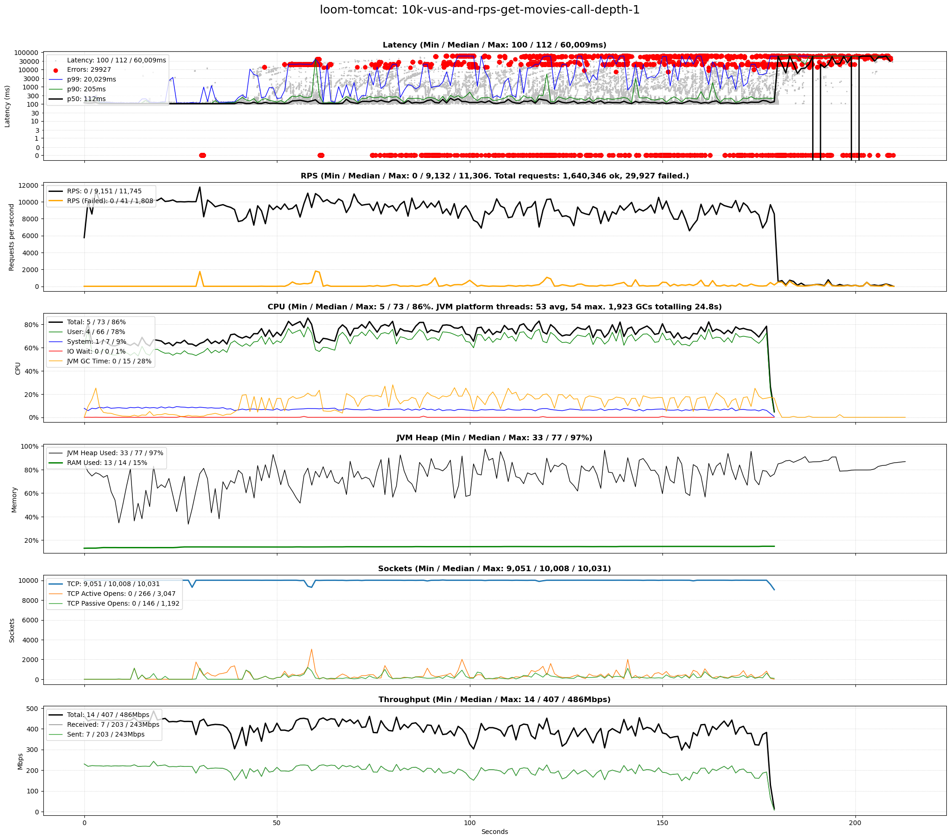Click the RPS chart title text
The width and height of the screenshot is (951, 840).
coord(494,176)
